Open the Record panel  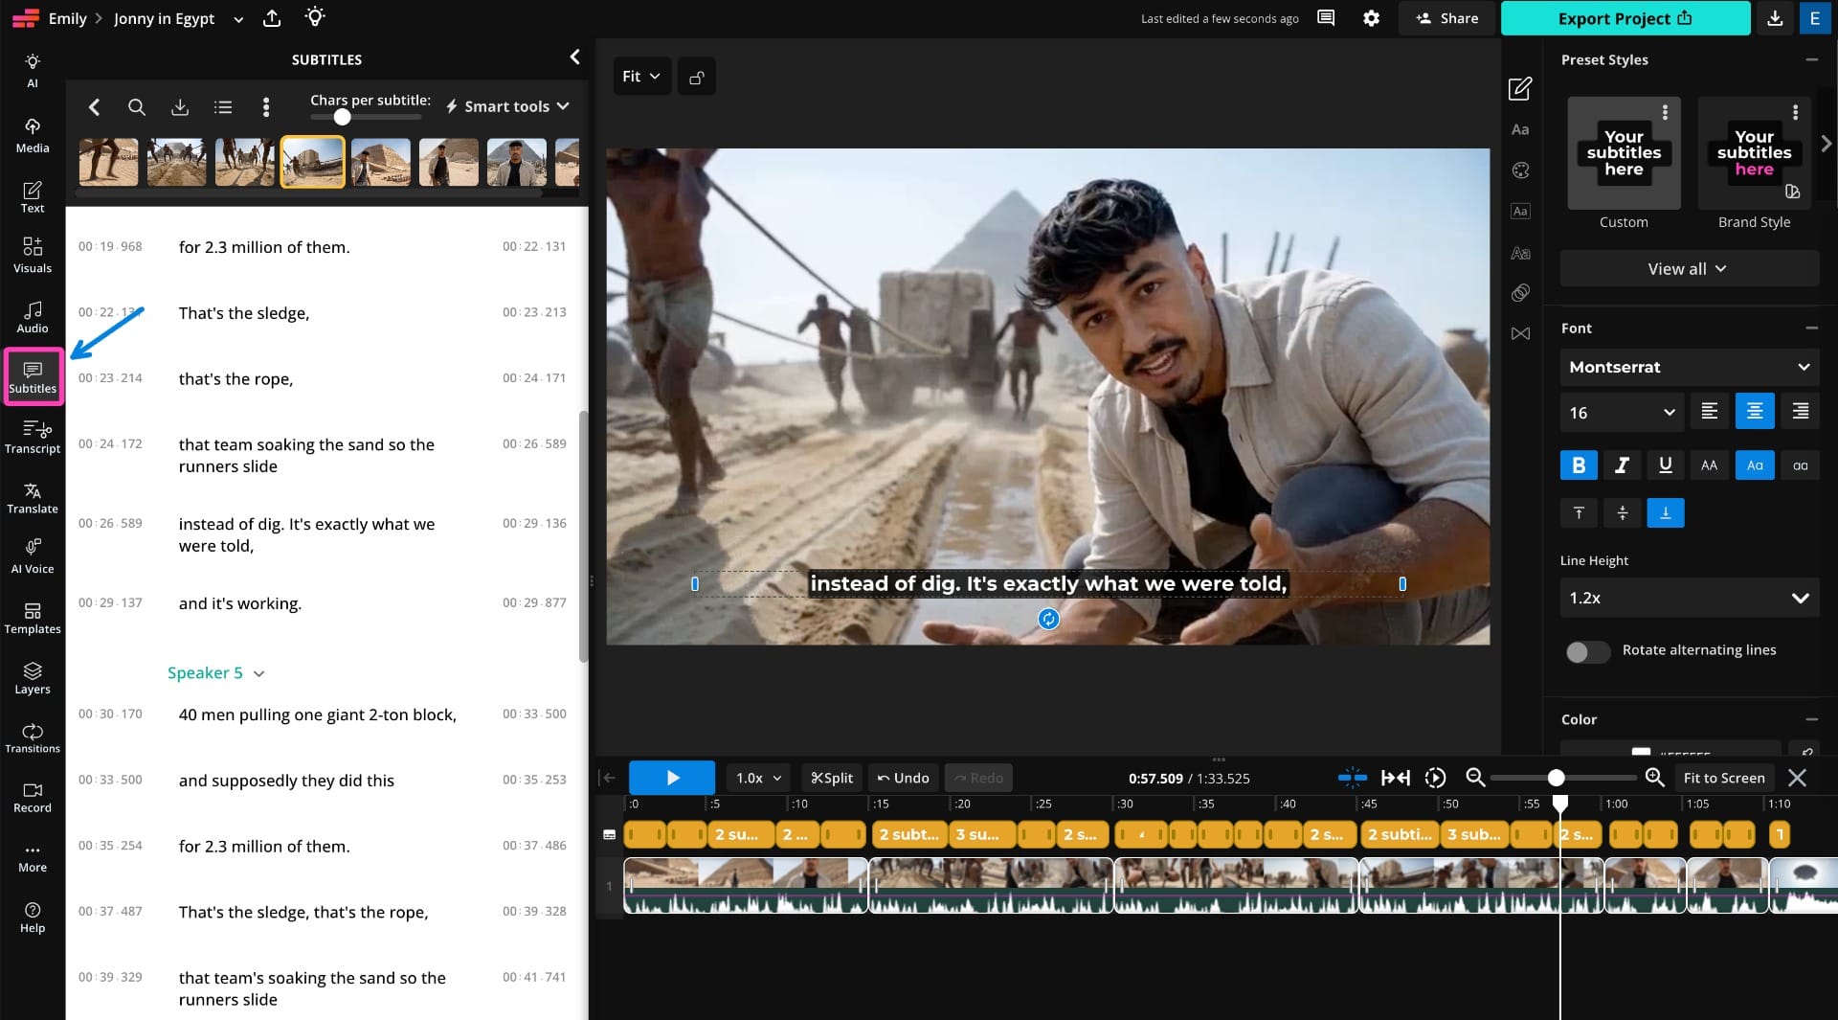[33, 797]
